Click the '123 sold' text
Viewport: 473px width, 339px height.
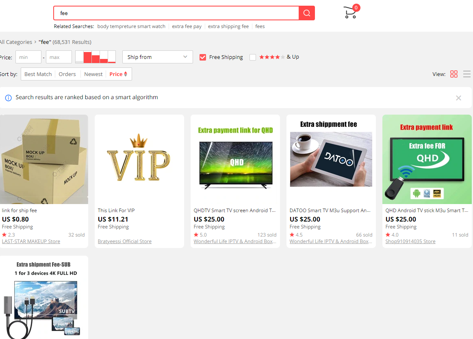pos(267,235)
